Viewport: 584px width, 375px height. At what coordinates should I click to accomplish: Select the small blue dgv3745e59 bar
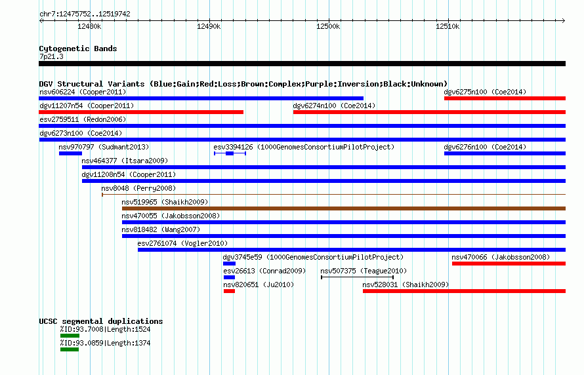[230, 264]
